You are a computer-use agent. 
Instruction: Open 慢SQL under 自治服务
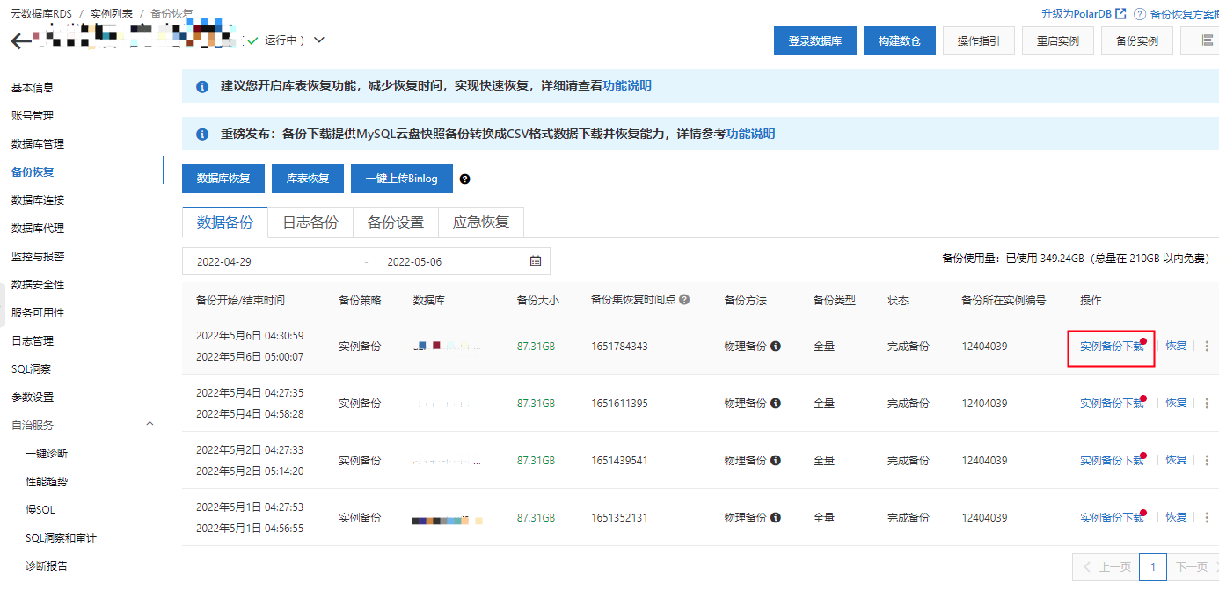pos(40,509)
